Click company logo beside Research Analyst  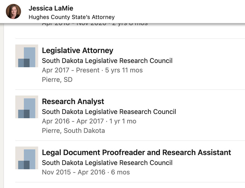(x=27, y=107)
